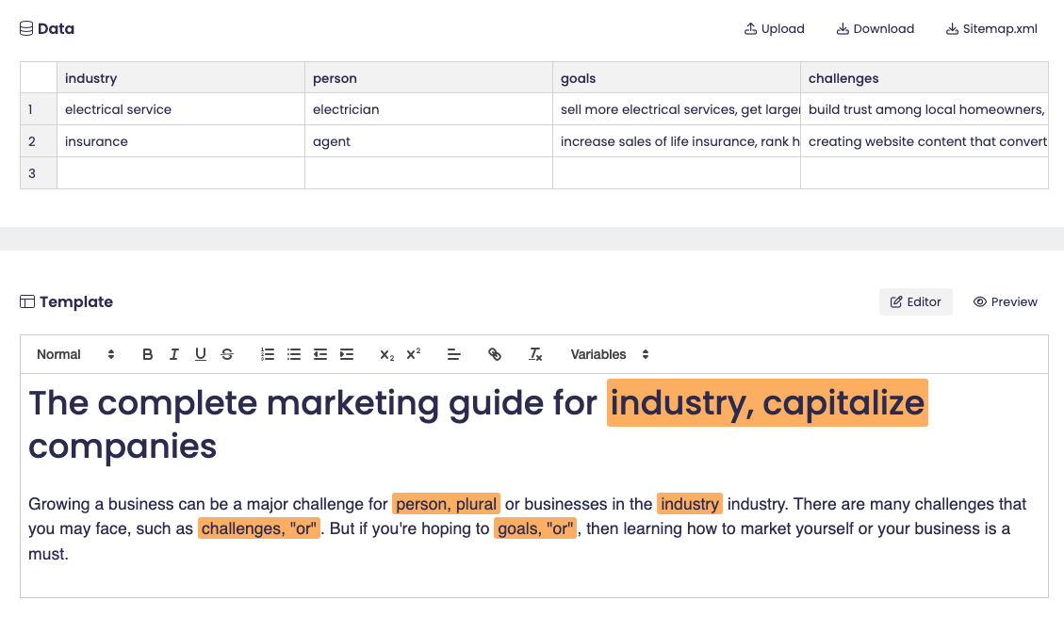Increase the text indent
1064x617 pixels.
point(347,354)
